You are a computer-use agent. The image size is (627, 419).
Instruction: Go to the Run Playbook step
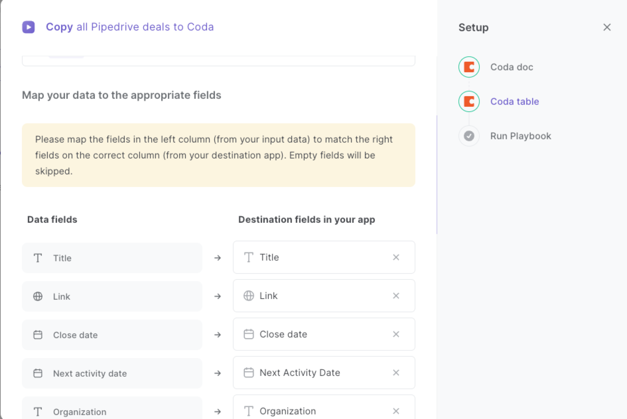pyautogui.click(x=521, y=136)
